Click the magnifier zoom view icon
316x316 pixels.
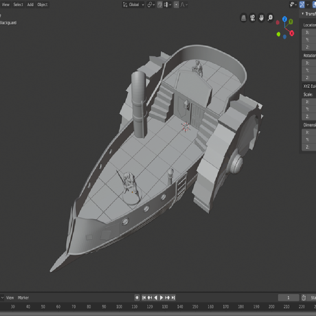(x=270, y=17)
